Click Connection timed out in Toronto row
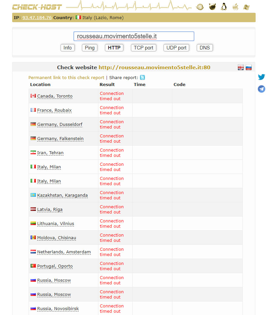This screenshot has width=277, height=315. pos(112,96)
